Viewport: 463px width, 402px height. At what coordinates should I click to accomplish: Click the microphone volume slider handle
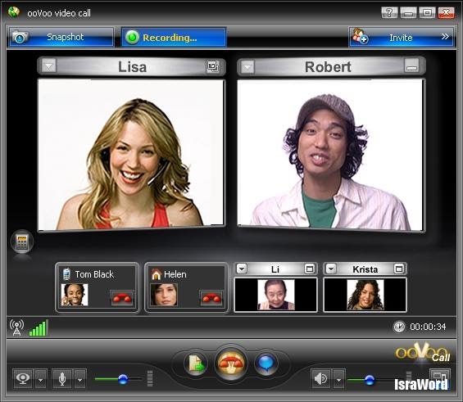click(123, 379)
